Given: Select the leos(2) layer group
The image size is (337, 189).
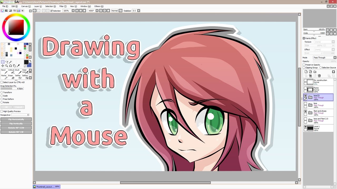Looking at the screenshot, I should point(318,97).
